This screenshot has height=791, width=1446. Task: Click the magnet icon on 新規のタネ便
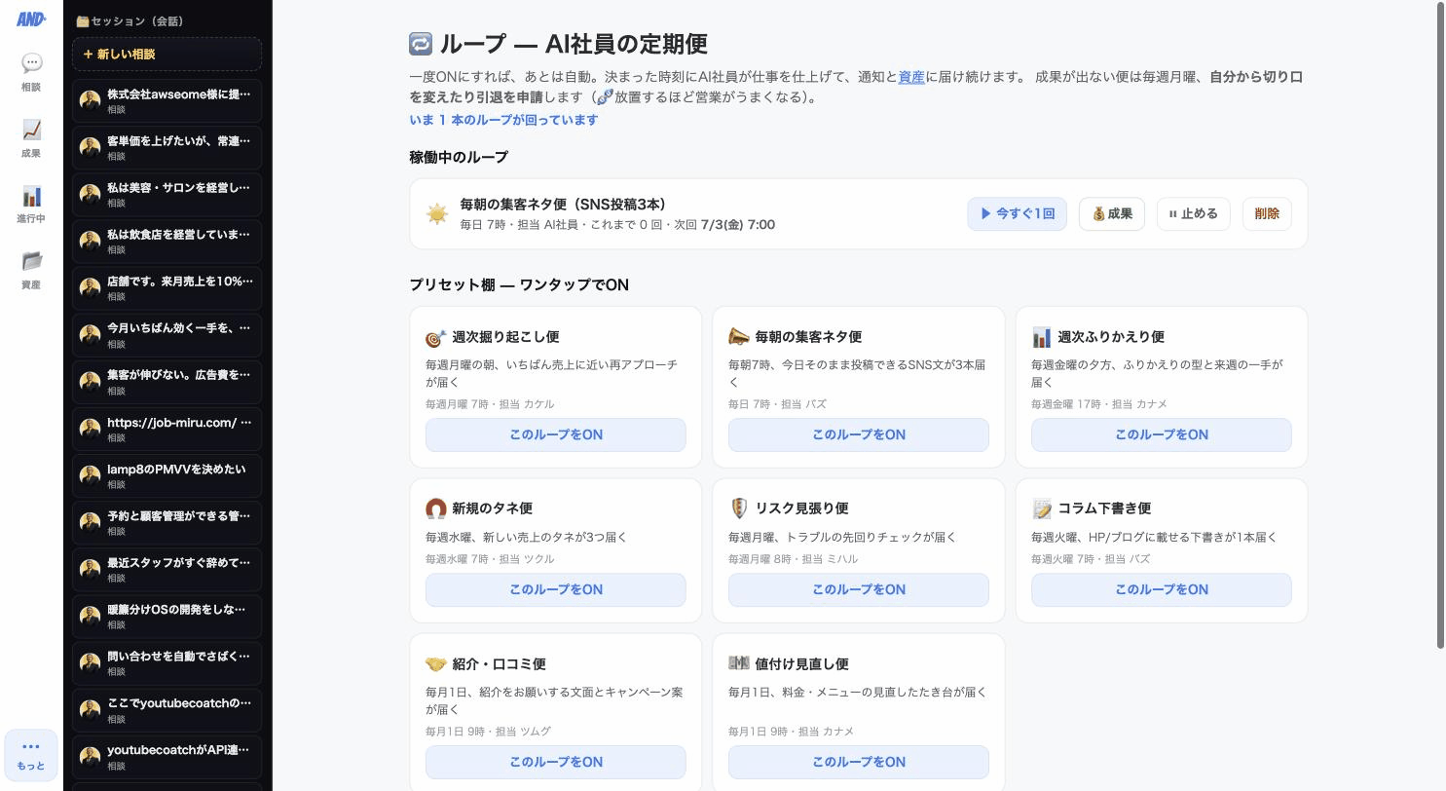pyautogui.click(x=435, y=508)
